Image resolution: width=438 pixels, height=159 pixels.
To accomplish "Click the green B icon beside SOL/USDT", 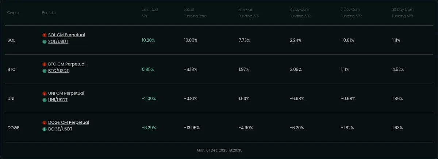I will pos(45,42).
